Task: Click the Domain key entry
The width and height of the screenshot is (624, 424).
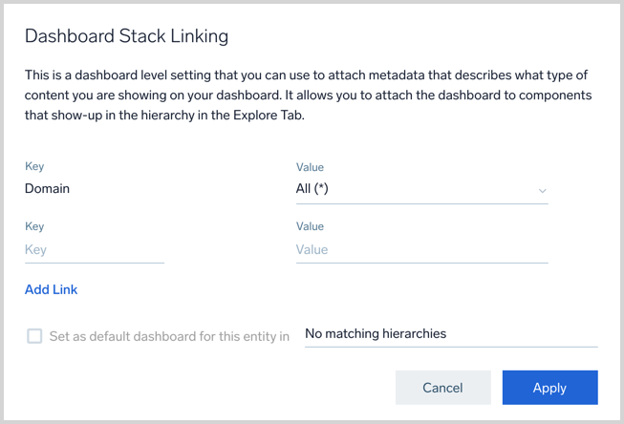Action: [x=48, y=189]
